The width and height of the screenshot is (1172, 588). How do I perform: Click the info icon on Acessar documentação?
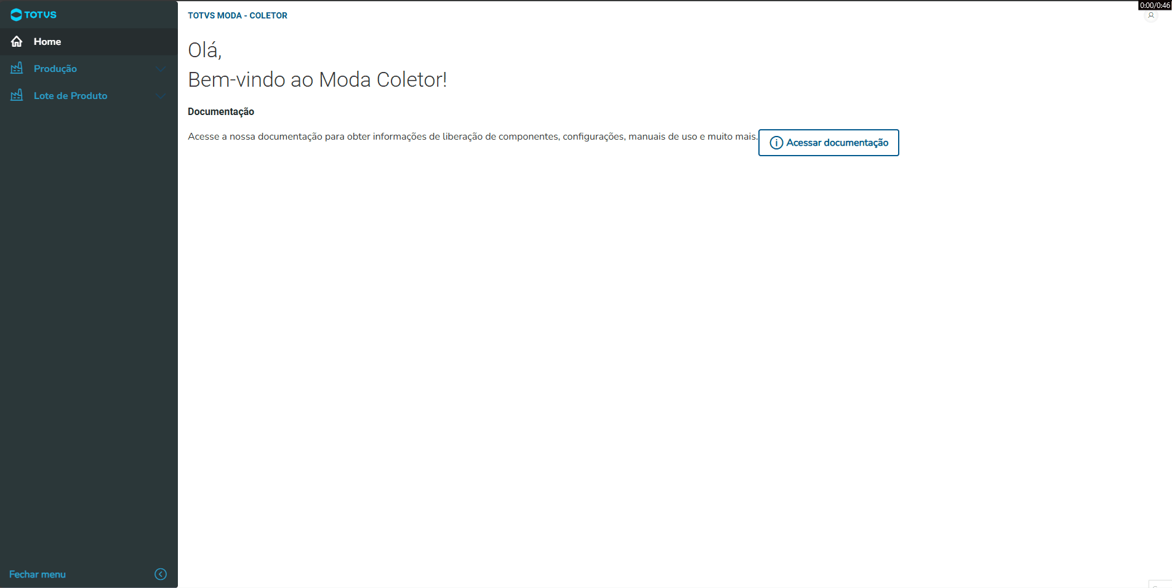click(x=777, y=143)
